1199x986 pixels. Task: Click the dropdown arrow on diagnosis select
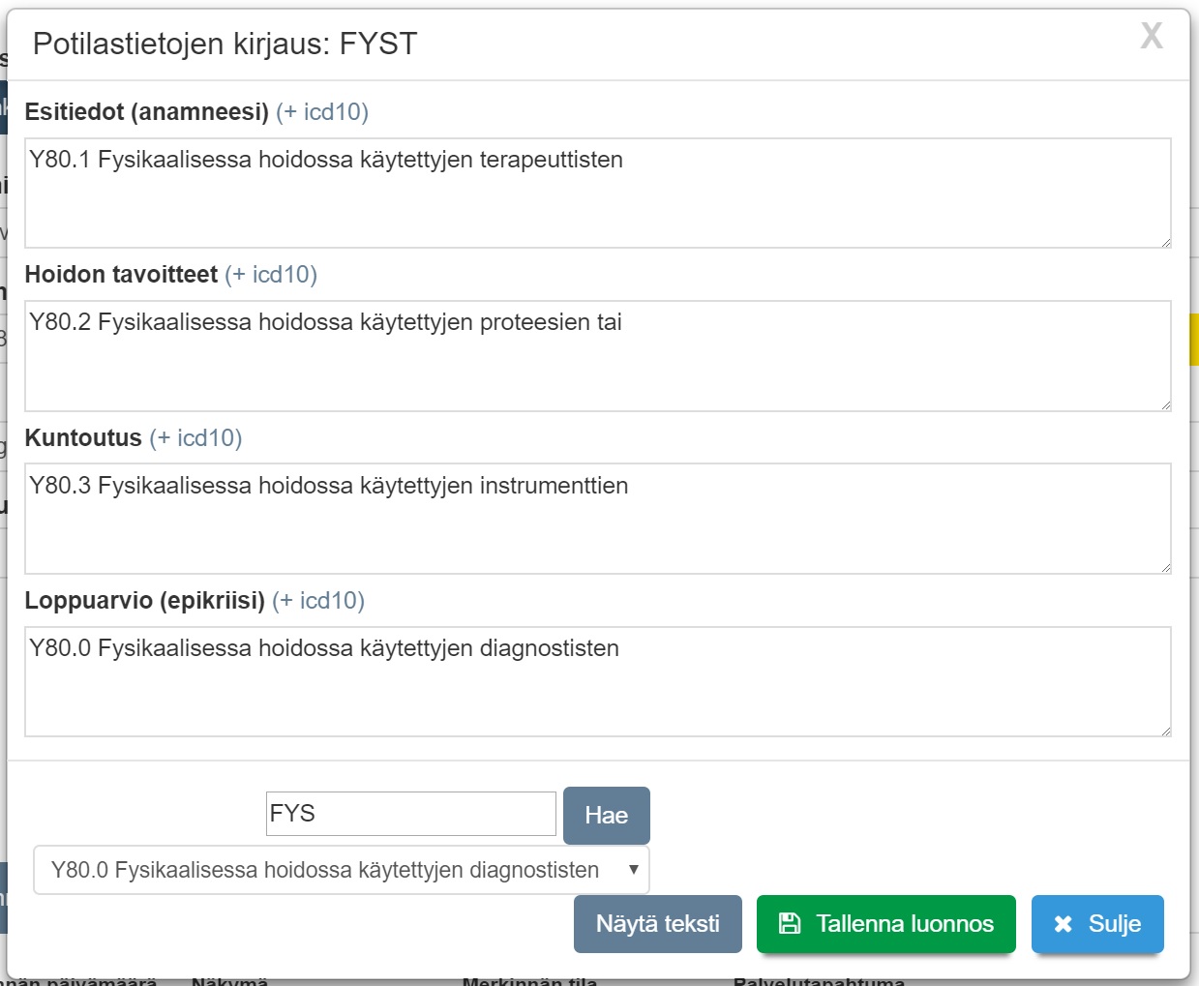coord(633,870)
